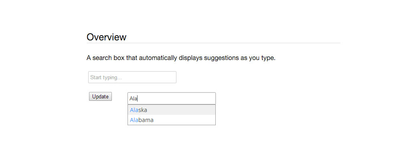Click the Overview heading
This screenshot has width=401, height=160.
107,37
